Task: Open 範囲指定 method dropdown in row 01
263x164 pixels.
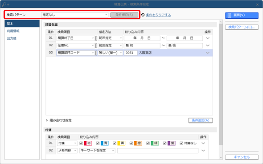Action: click(x=110, y=38)
